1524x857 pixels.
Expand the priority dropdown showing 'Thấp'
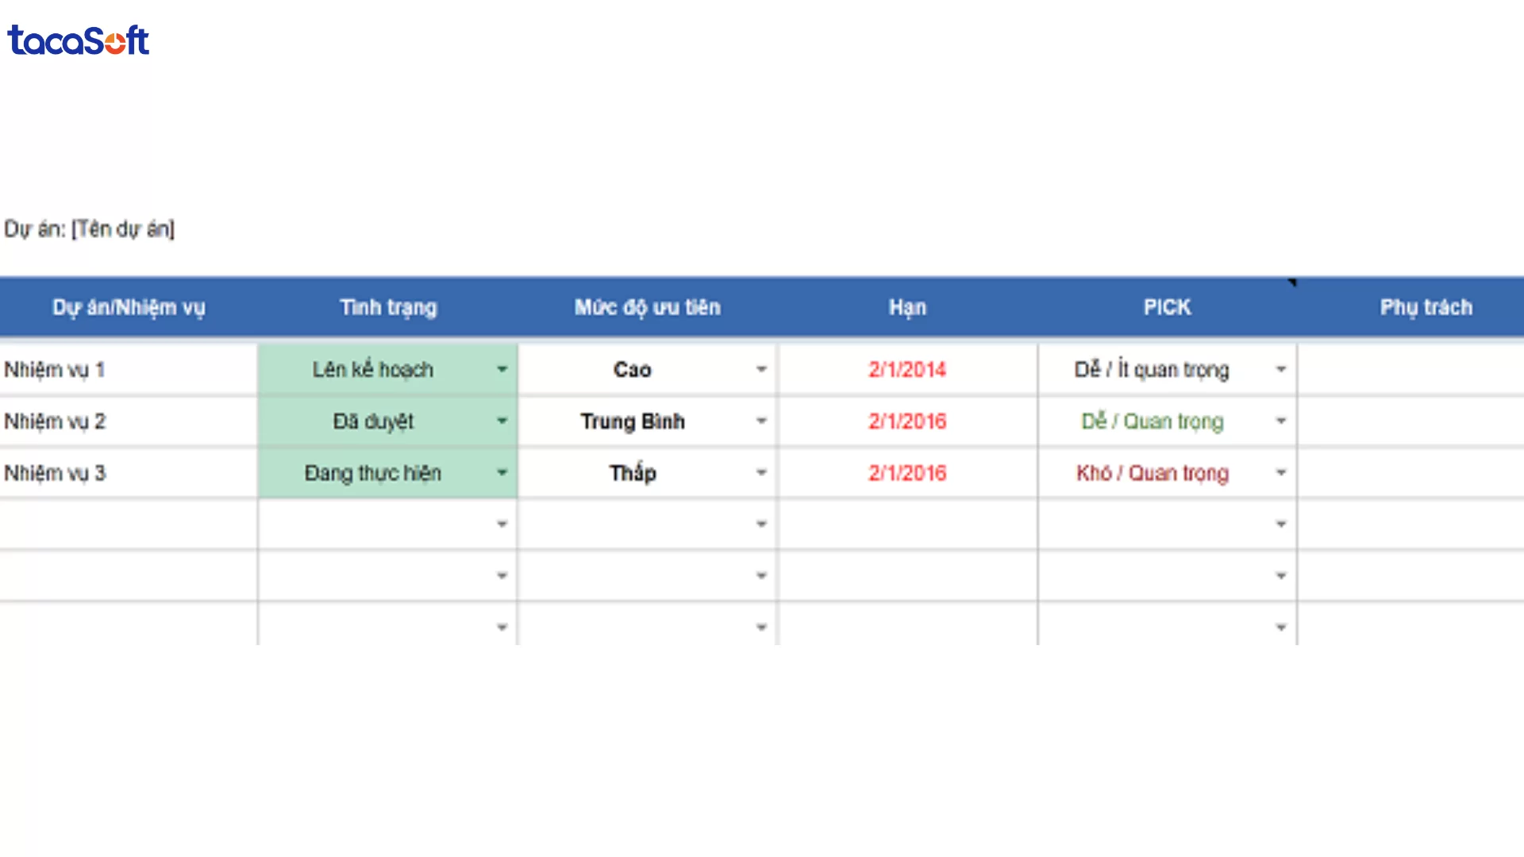tap(761, 473)
